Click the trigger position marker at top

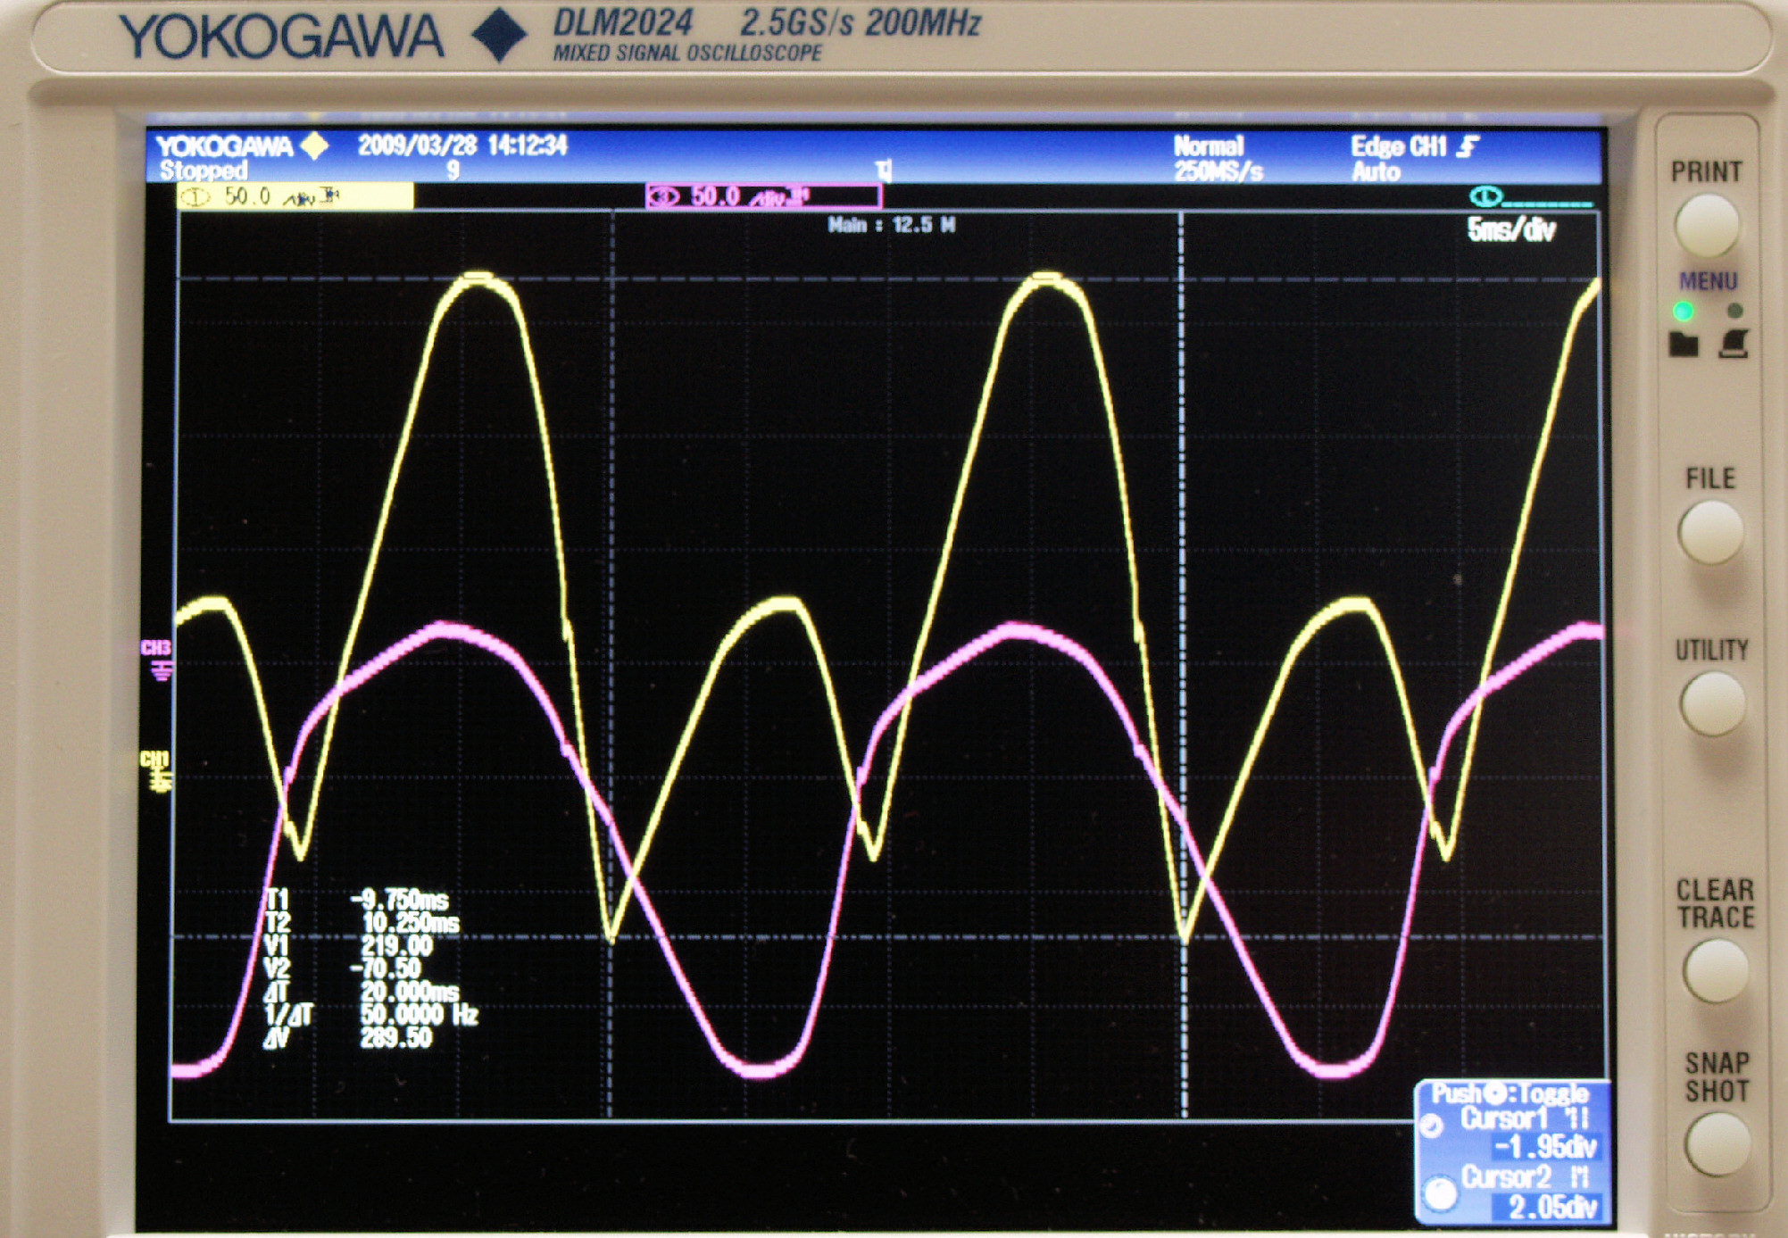tap(883, 170)
